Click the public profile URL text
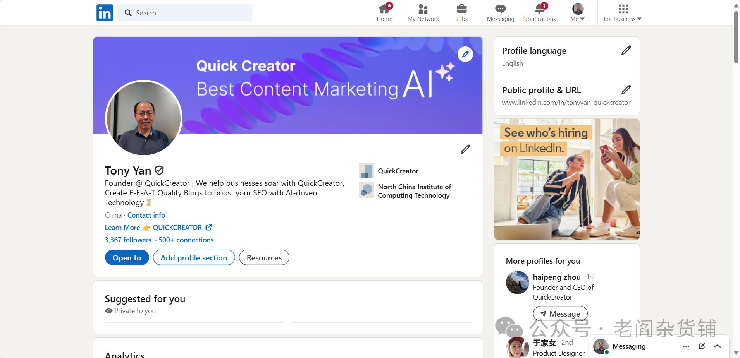Viewport: 740px width, 358px height. 566,103
